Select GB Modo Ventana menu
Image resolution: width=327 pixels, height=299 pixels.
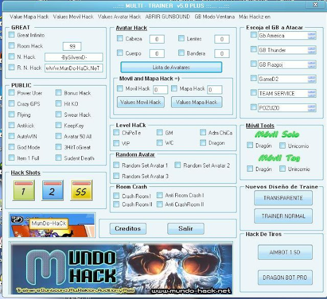coord(215,17)
